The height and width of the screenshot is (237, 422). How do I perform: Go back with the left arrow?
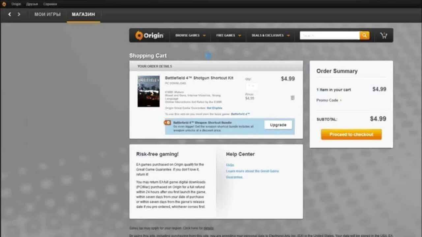[x=10, y=14]
